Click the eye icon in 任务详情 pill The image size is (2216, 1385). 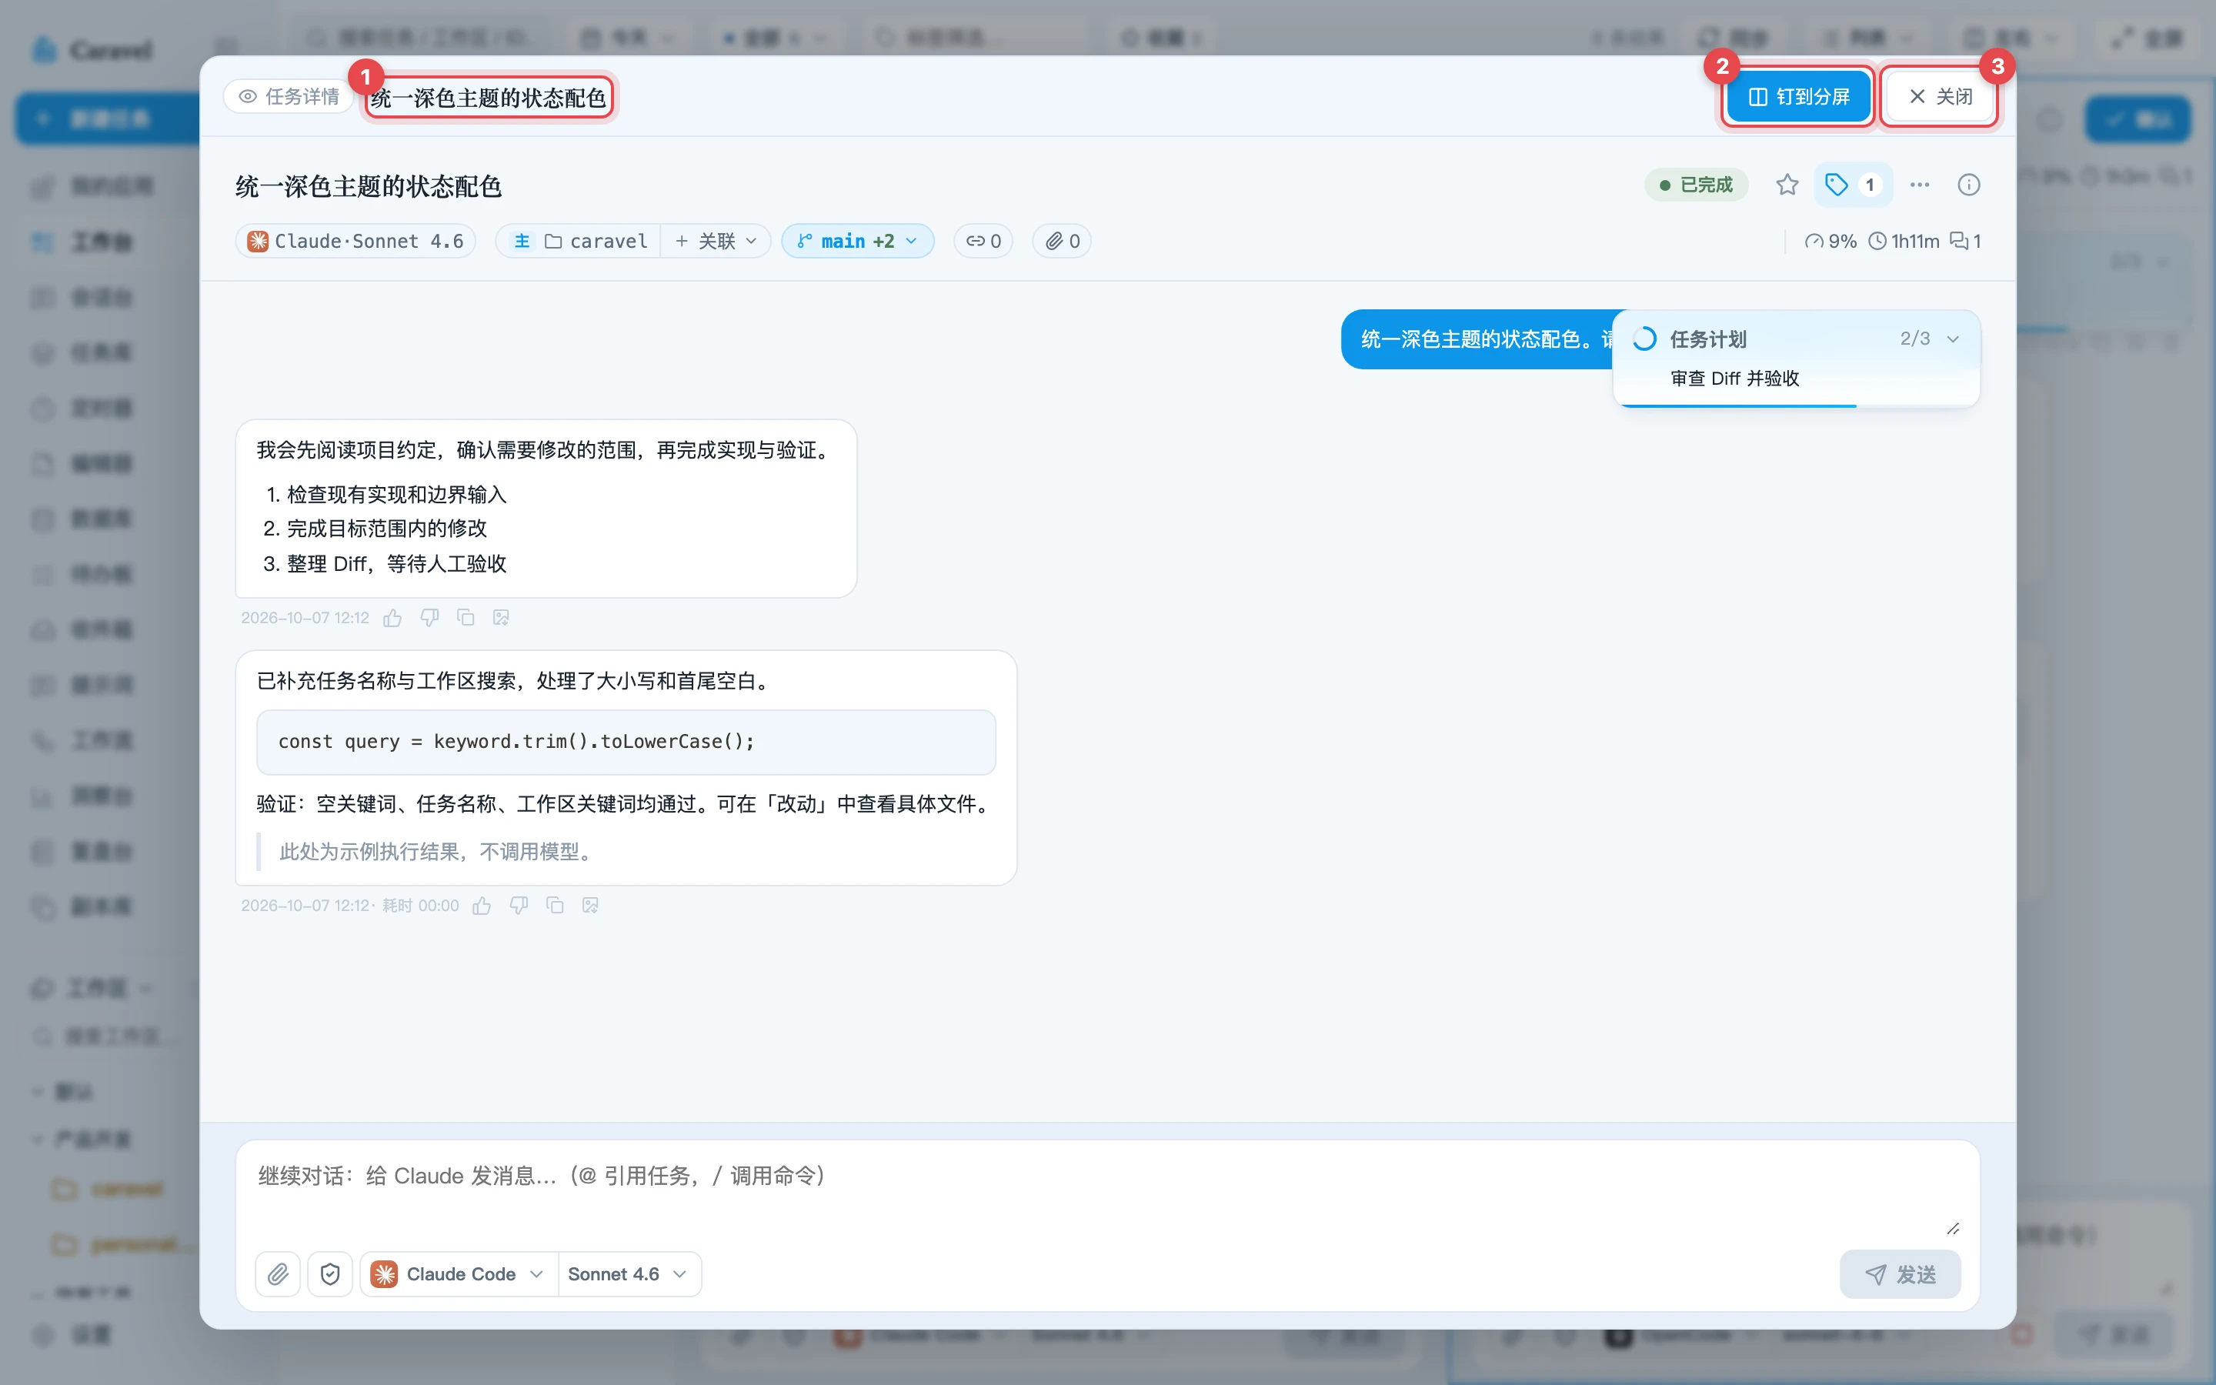[247, 96]
